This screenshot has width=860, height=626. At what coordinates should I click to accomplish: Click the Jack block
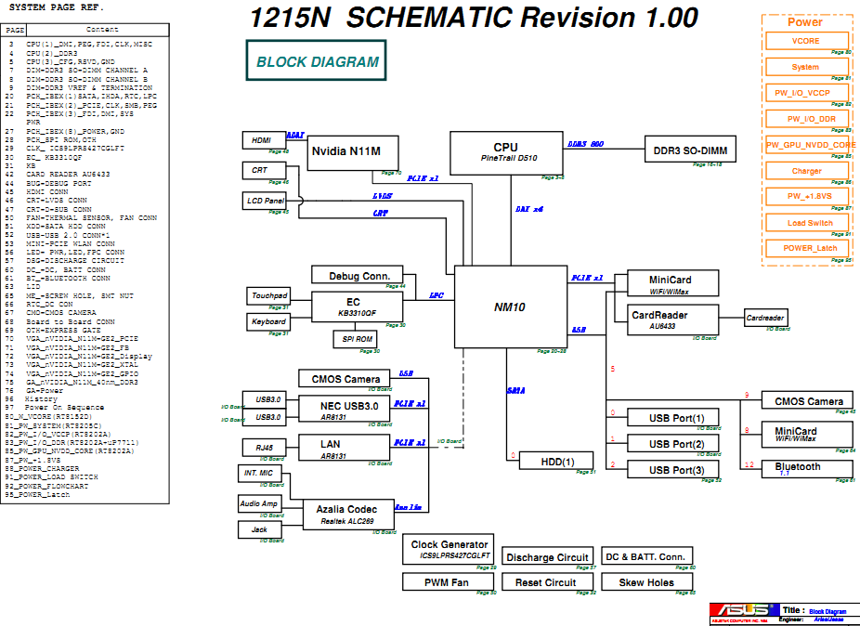[260, 529]
